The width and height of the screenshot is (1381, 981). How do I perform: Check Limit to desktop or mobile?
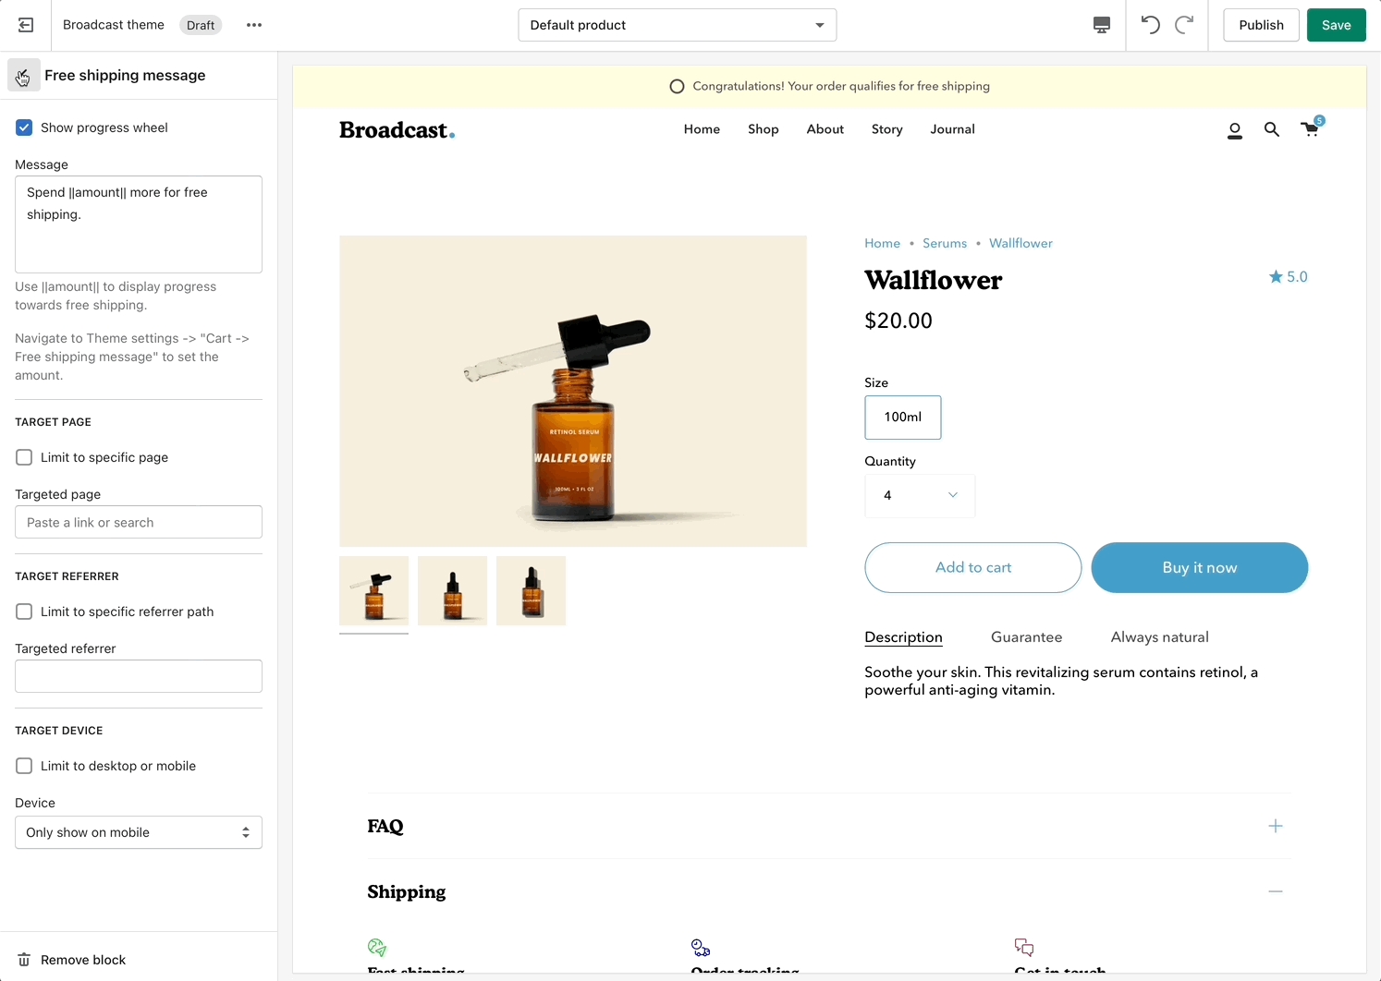click(24, 766)
